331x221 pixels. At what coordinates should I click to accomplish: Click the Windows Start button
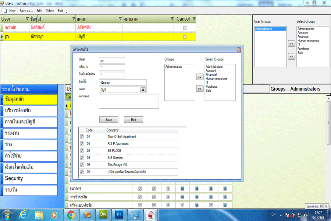7,214
